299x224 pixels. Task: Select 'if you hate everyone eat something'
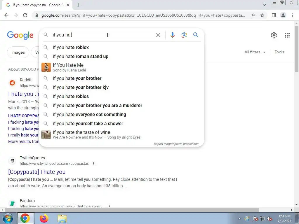click(122, 114)
